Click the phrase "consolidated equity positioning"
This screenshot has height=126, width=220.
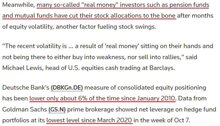[x=162, y=88]
